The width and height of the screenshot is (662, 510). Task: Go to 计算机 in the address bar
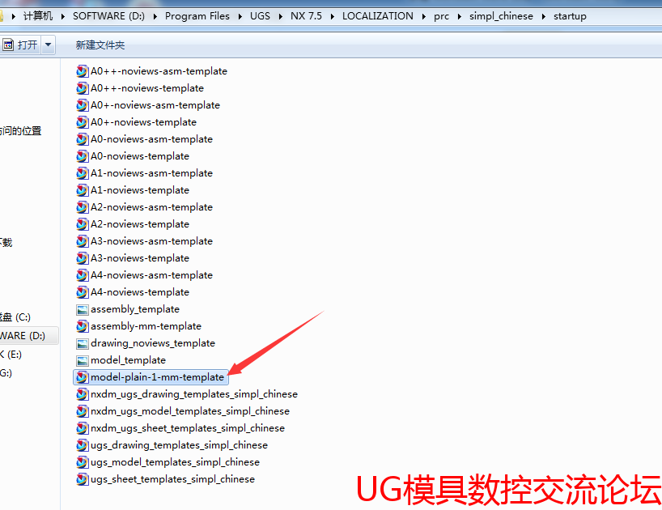pos(38,16)
